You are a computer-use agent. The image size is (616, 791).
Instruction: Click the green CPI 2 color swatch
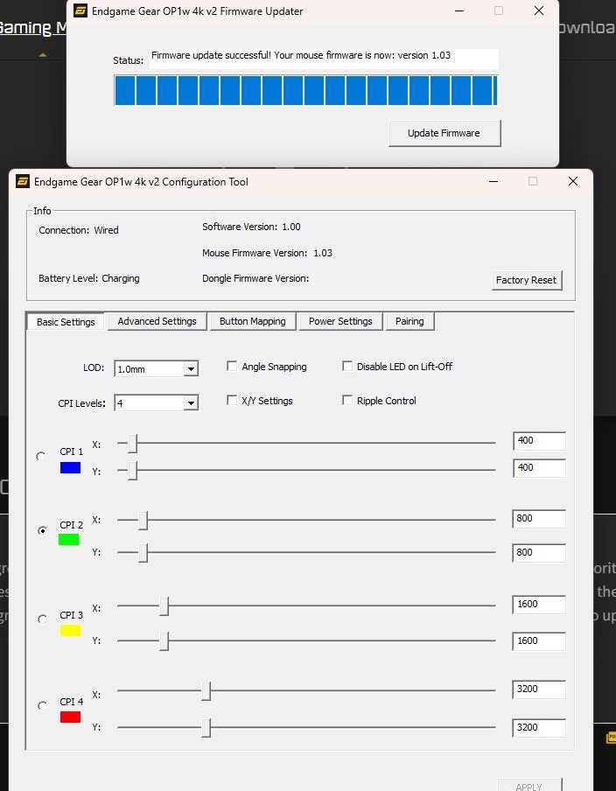click(68, 539)
